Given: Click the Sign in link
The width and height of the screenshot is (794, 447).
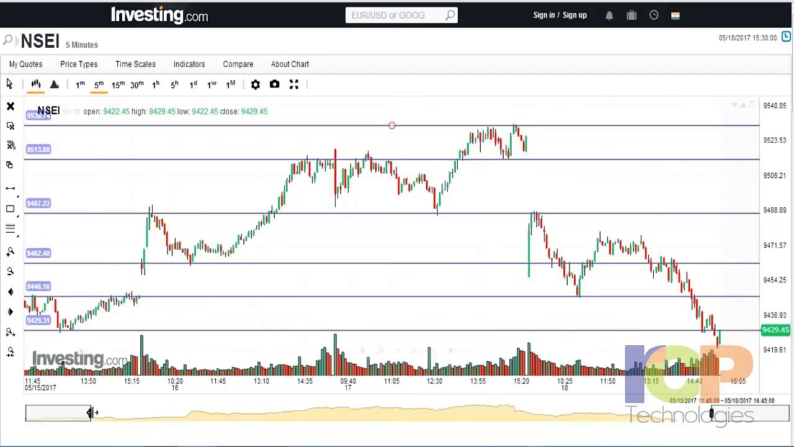Looking at the screenshot, I should (x=544, y=15).
